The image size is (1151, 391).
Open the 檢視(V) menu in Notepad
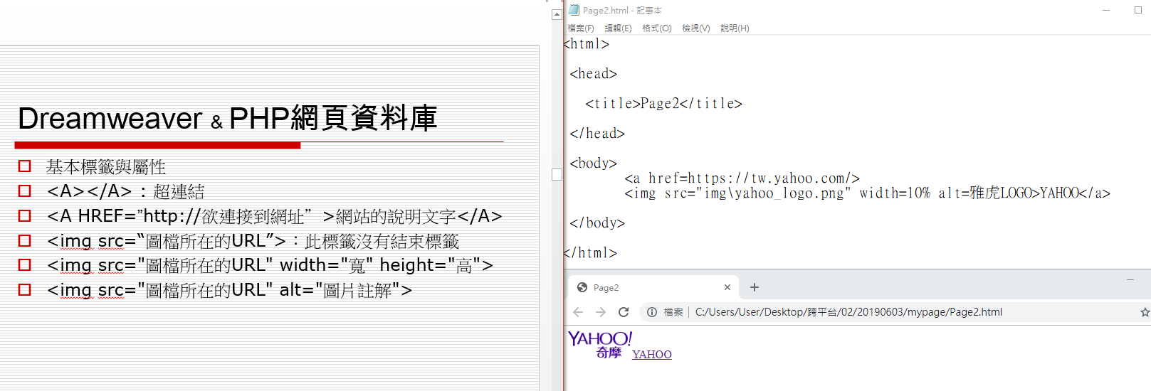tap(695, 28)
